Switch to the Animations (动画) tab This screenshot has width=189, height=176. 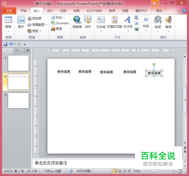[76, 11]
